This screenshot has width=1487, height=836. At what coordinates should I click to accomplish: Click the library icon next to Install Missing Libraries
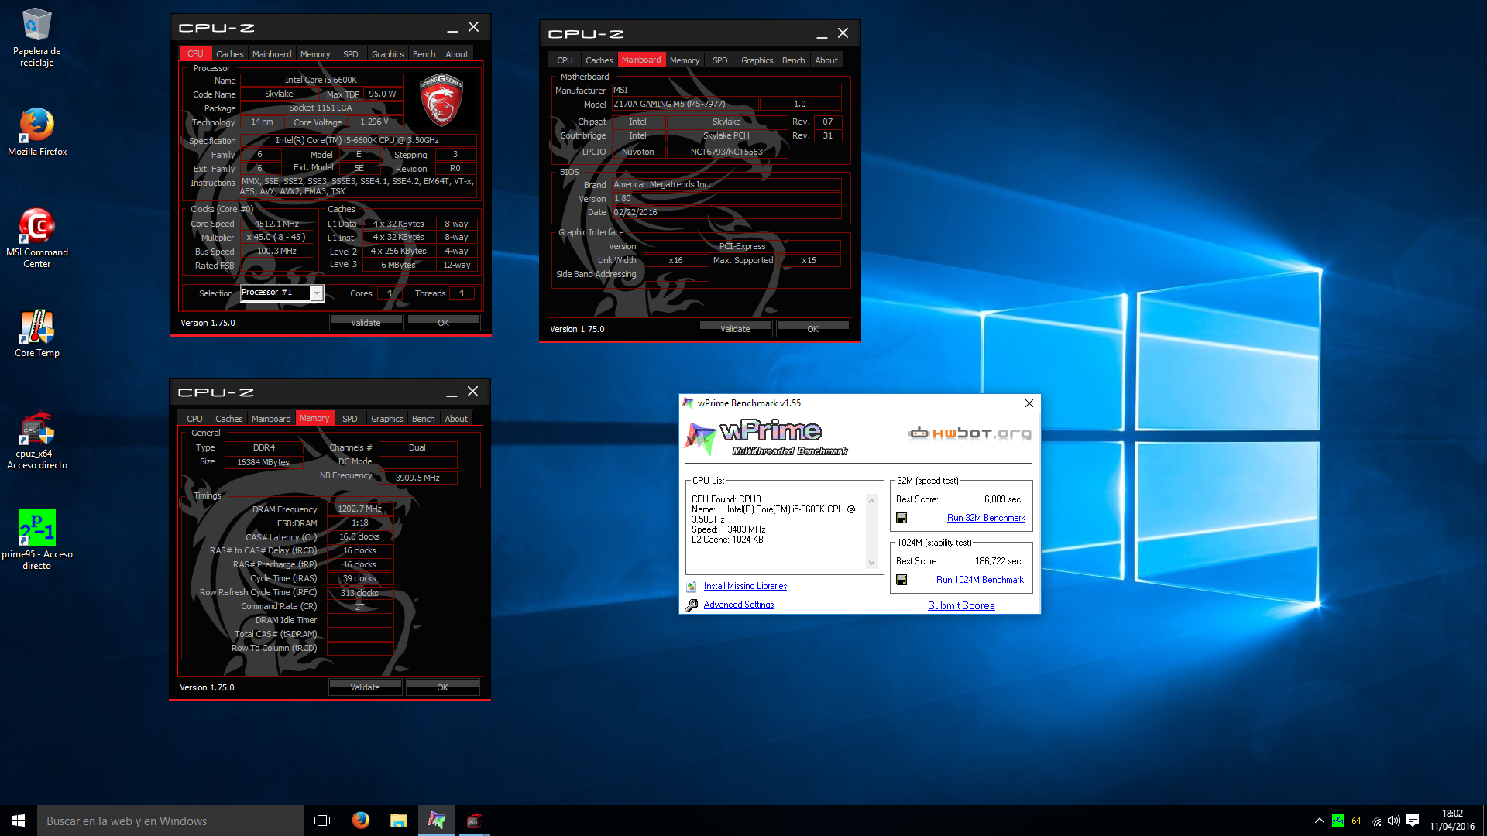[692, 587]
